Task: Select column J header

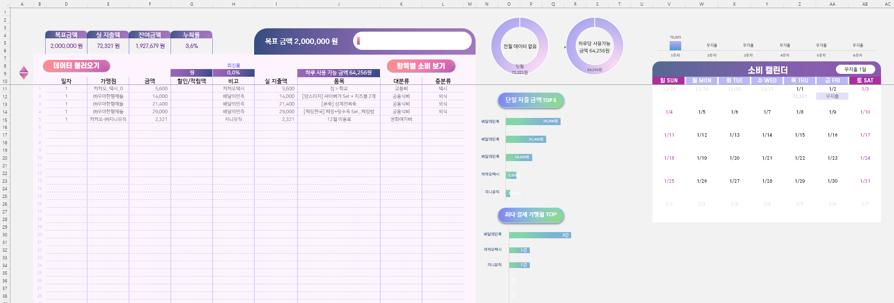Action: tap(339, 4)
